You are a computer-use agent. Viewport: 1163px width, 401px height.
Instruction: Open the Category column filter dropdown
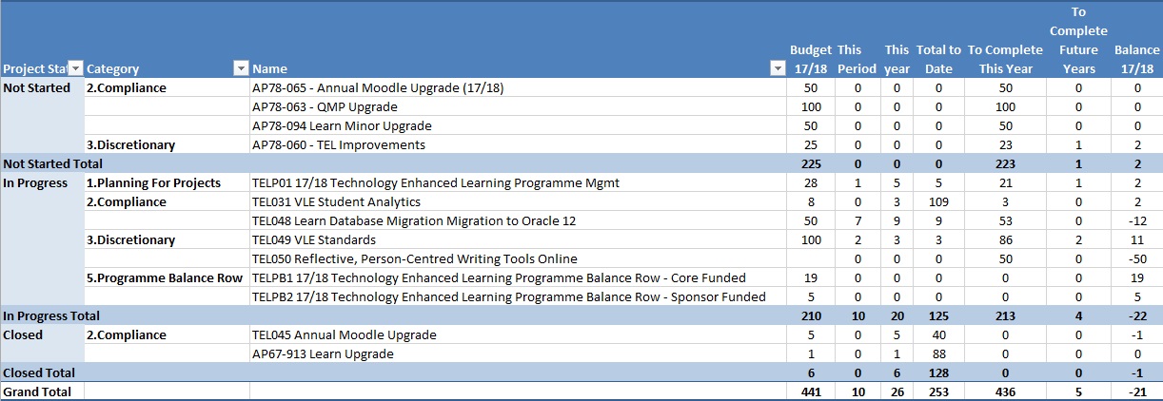(x=240, y=68)
